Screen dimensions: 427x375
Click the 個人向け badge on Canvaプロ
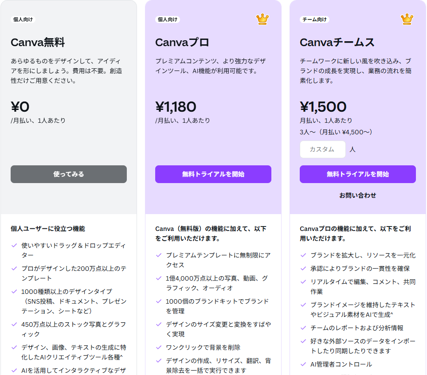pos(168,20)
